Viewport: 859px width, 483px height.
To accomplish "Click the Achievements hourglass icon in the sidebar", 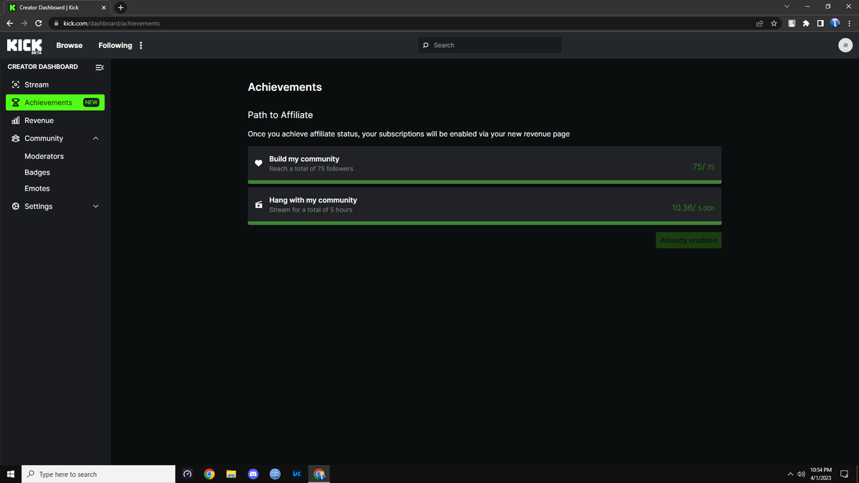I will [x=16, y=102].
